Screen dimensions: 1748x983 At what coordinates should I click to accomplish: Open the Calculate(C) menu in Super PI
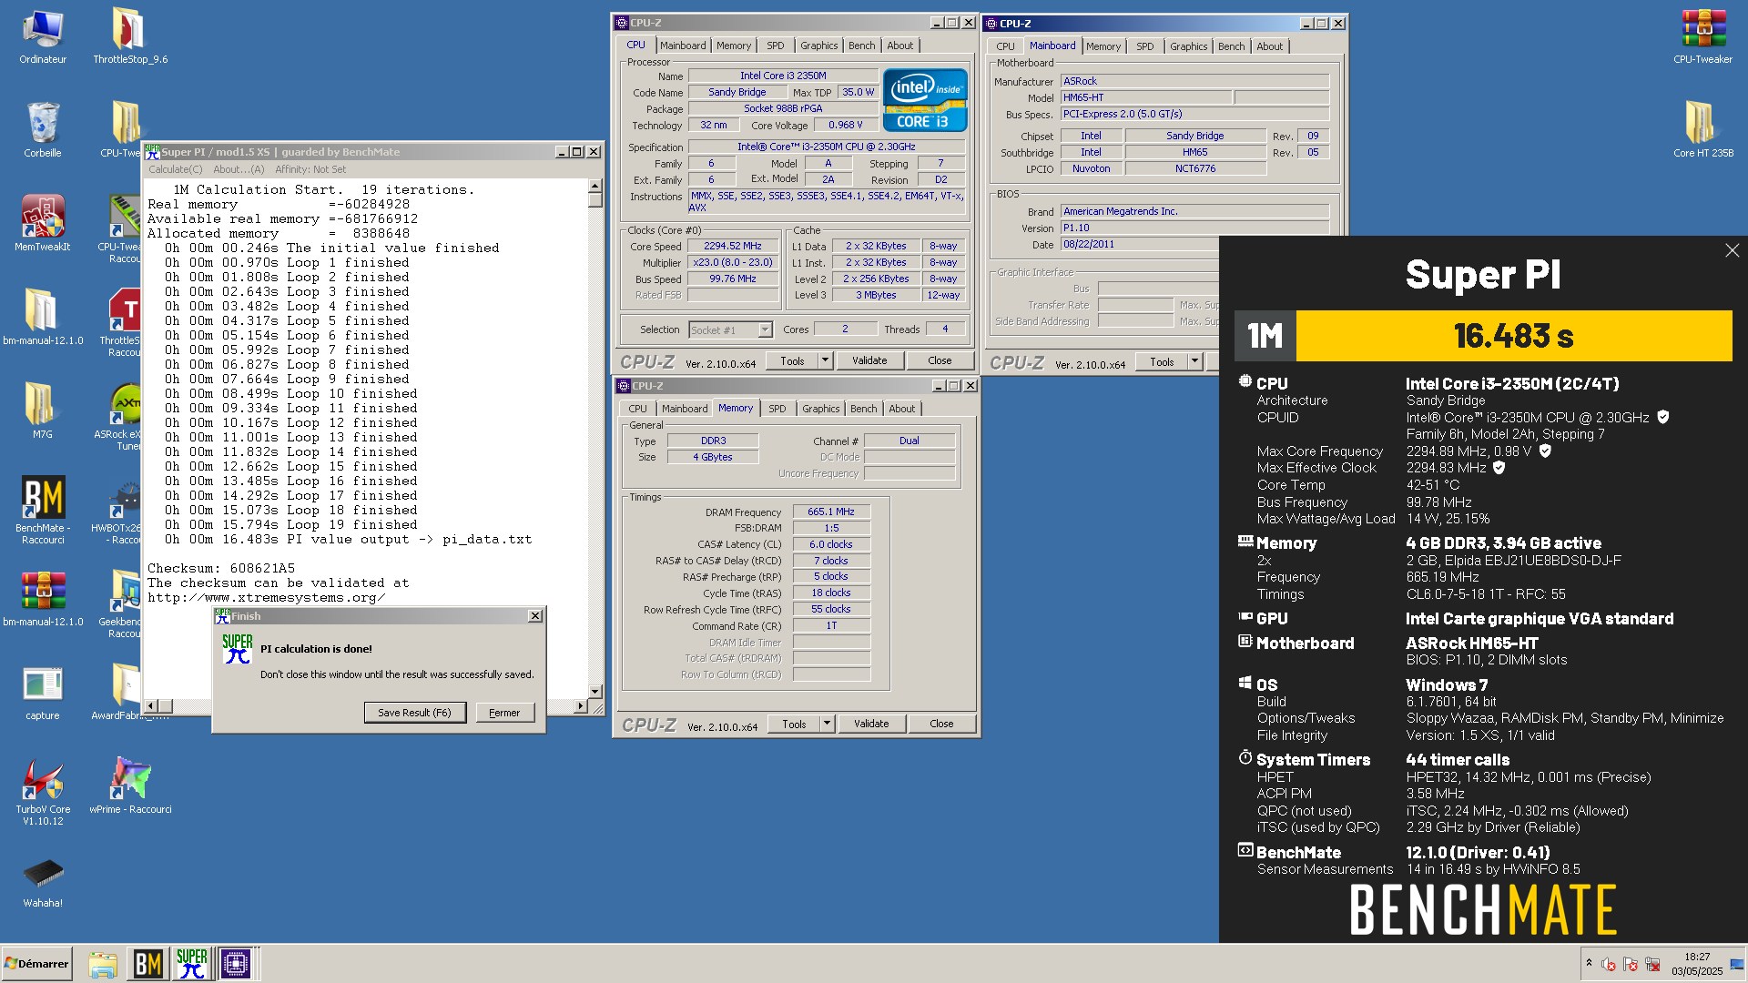(175, 169)
